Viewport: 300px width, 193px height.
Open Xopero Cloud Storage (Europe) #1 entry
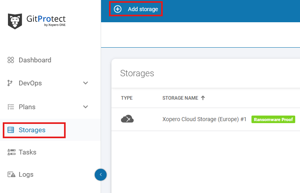(x=205, y=119)
